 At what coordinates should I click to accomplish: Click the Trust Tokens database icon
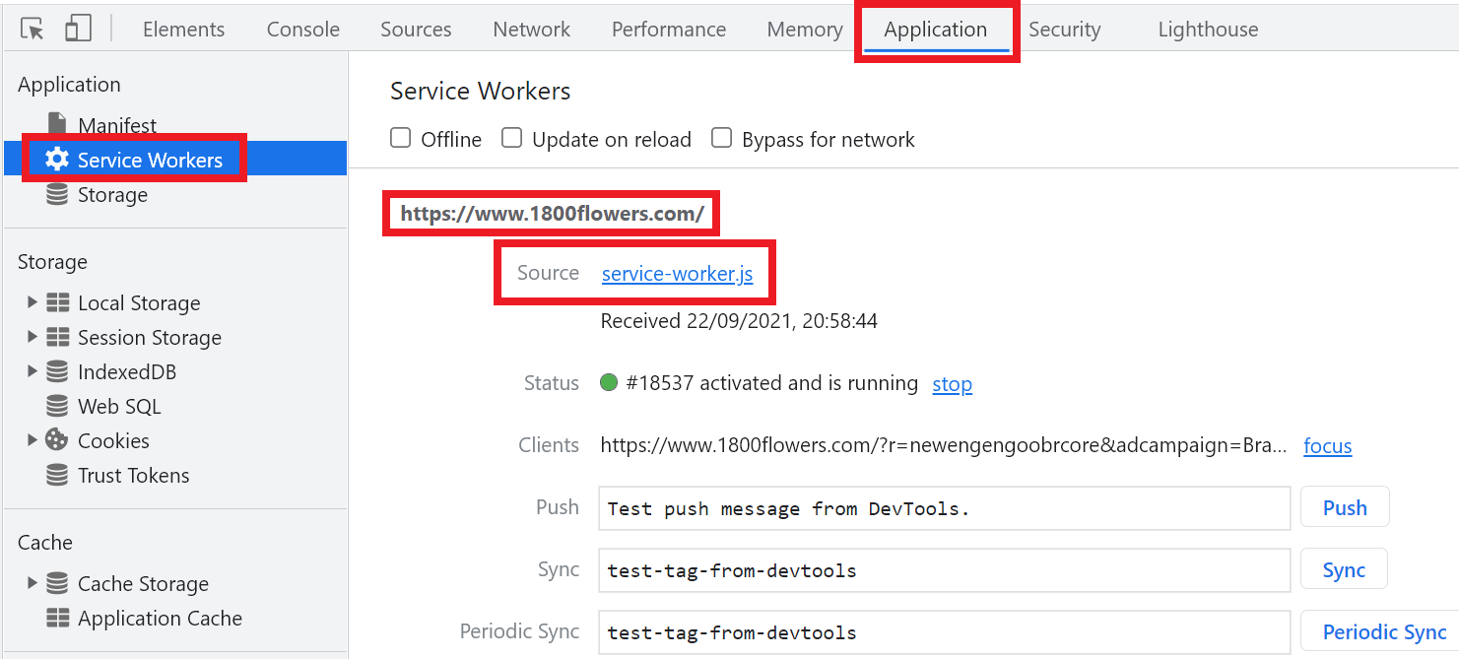click(x=58, y=475)
